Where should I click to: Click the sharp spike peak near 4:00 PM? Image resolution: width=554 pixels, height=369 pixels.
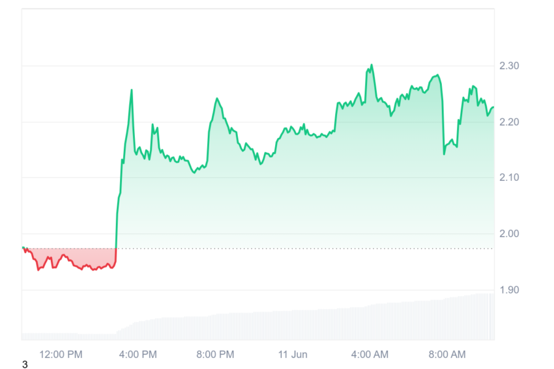click(132, 90)
